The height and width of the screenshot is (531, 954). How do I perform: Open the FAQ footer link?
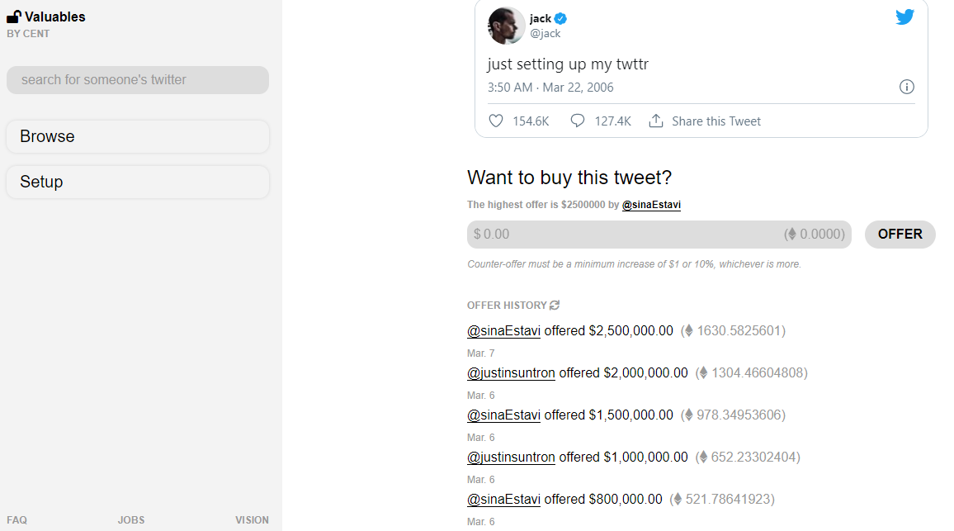pos(17,520)
